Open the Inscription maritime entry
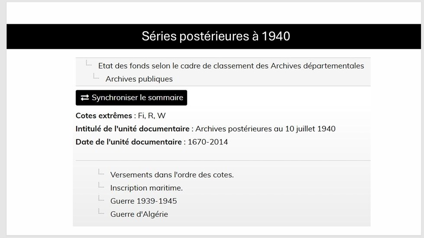This screenshot has width=424, height=238. tap(146, 188)
